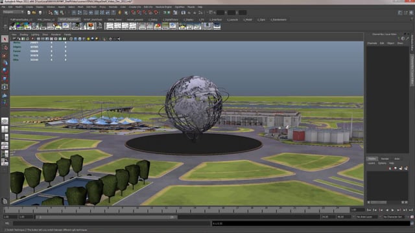The width and height of the screenshot is (415, 233).
Task: Choose the Soft Modification tool
Action: pos(5,95)
